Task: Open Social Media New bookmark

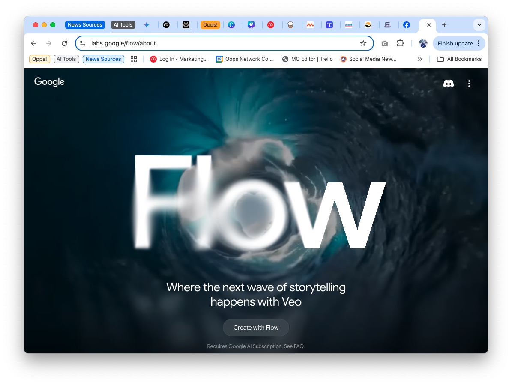Action: coord(368,59)
